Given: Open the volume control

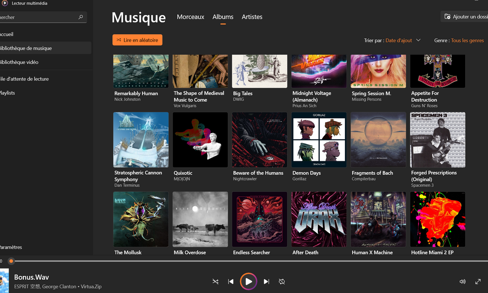Looking at the screenshot, I should click(x=462, y=282).
